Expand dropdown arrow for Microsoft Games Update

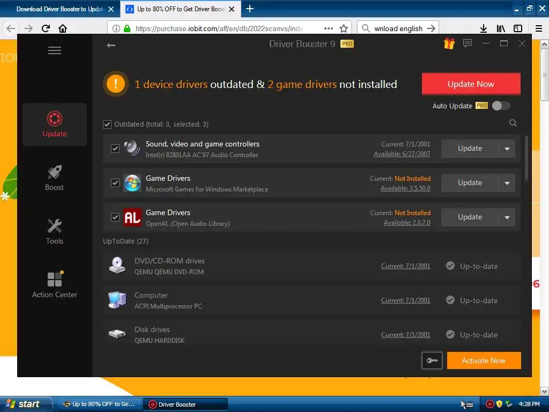[x=507, y=183]
